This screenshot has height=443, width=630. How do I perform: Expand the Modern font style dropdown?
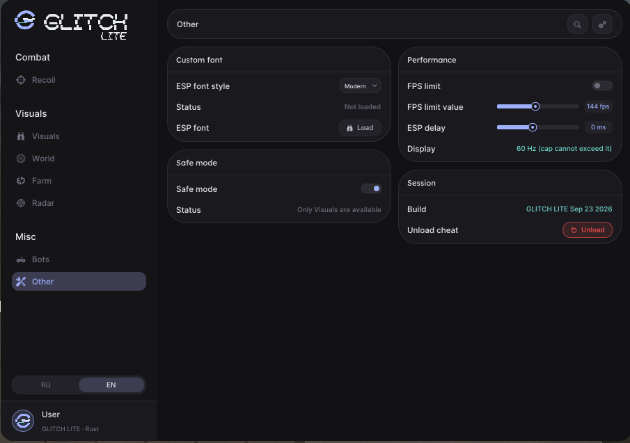pos(361,86)
